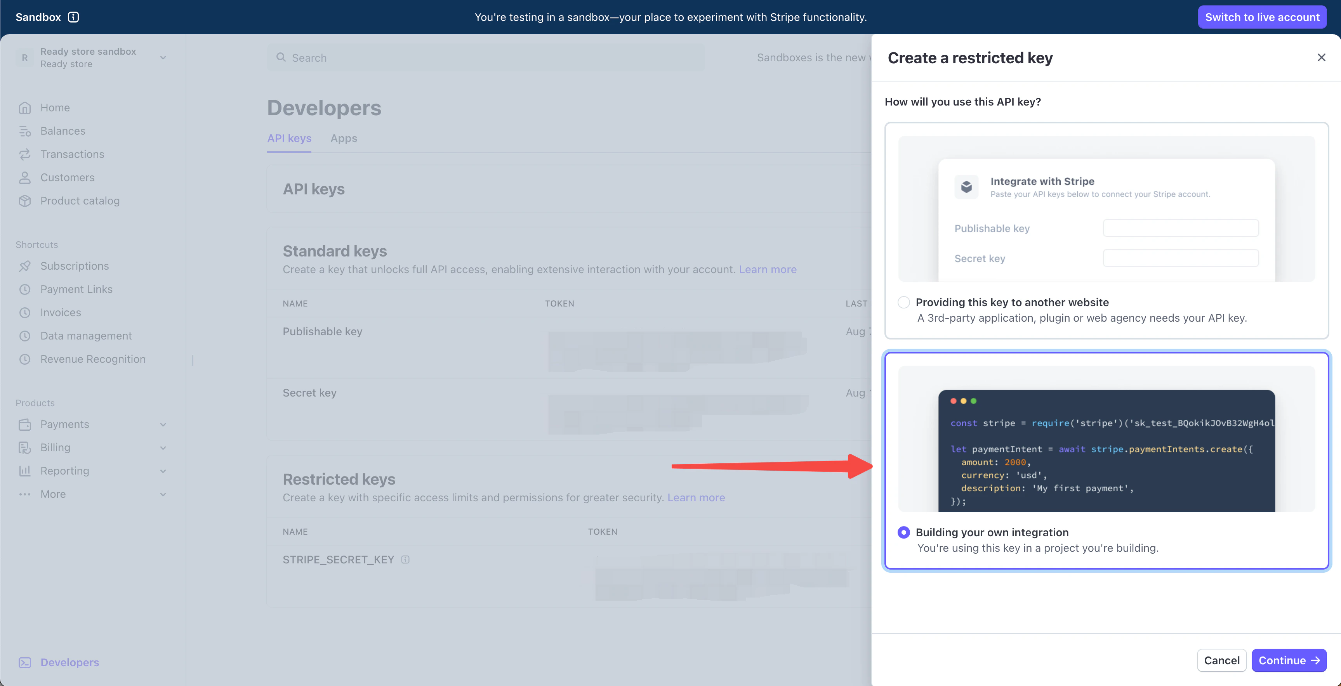Click the Customers person icon
The width and height of the screenshot is (1341, 686).
tap(25, 178)
